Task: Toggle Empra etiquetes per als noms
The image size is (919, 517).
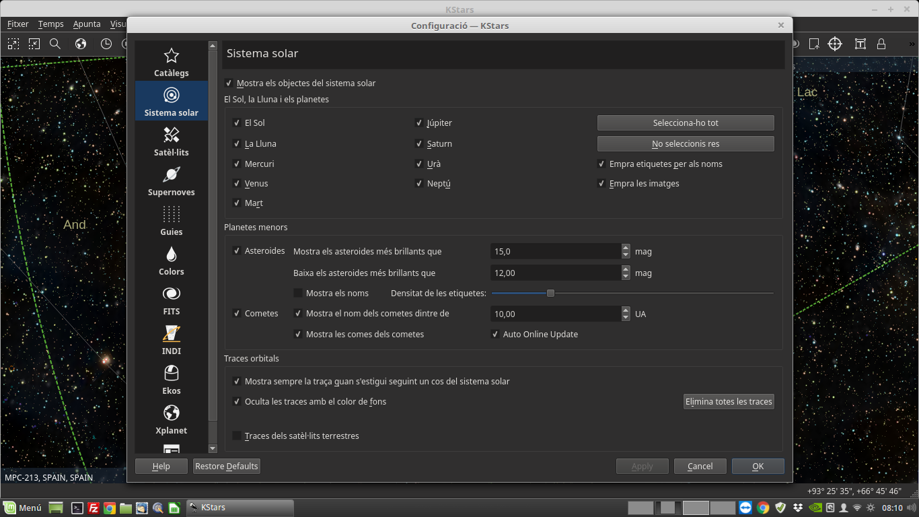Action: click(660, 164)
